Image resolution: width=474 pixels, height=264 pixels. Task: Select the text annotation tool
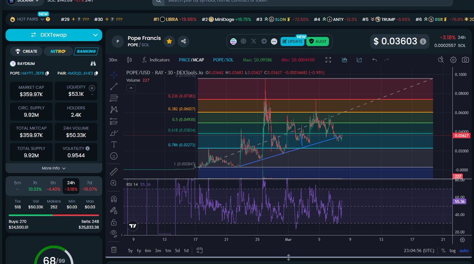click(114, 144)
